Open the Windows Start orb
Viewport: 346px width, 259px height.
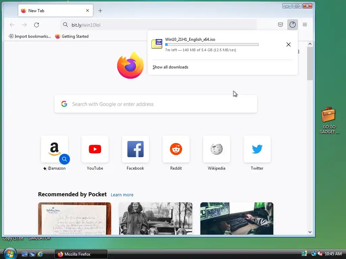coord(10,254)
